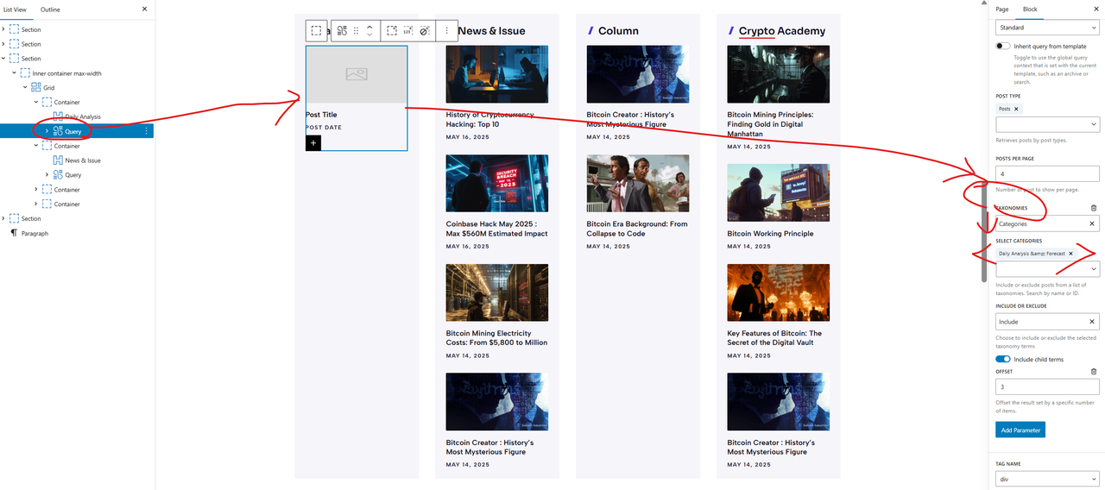Select the last Section row in list view
The width and height of the screenshot is (1105, 490).
[x=77, y=218]
